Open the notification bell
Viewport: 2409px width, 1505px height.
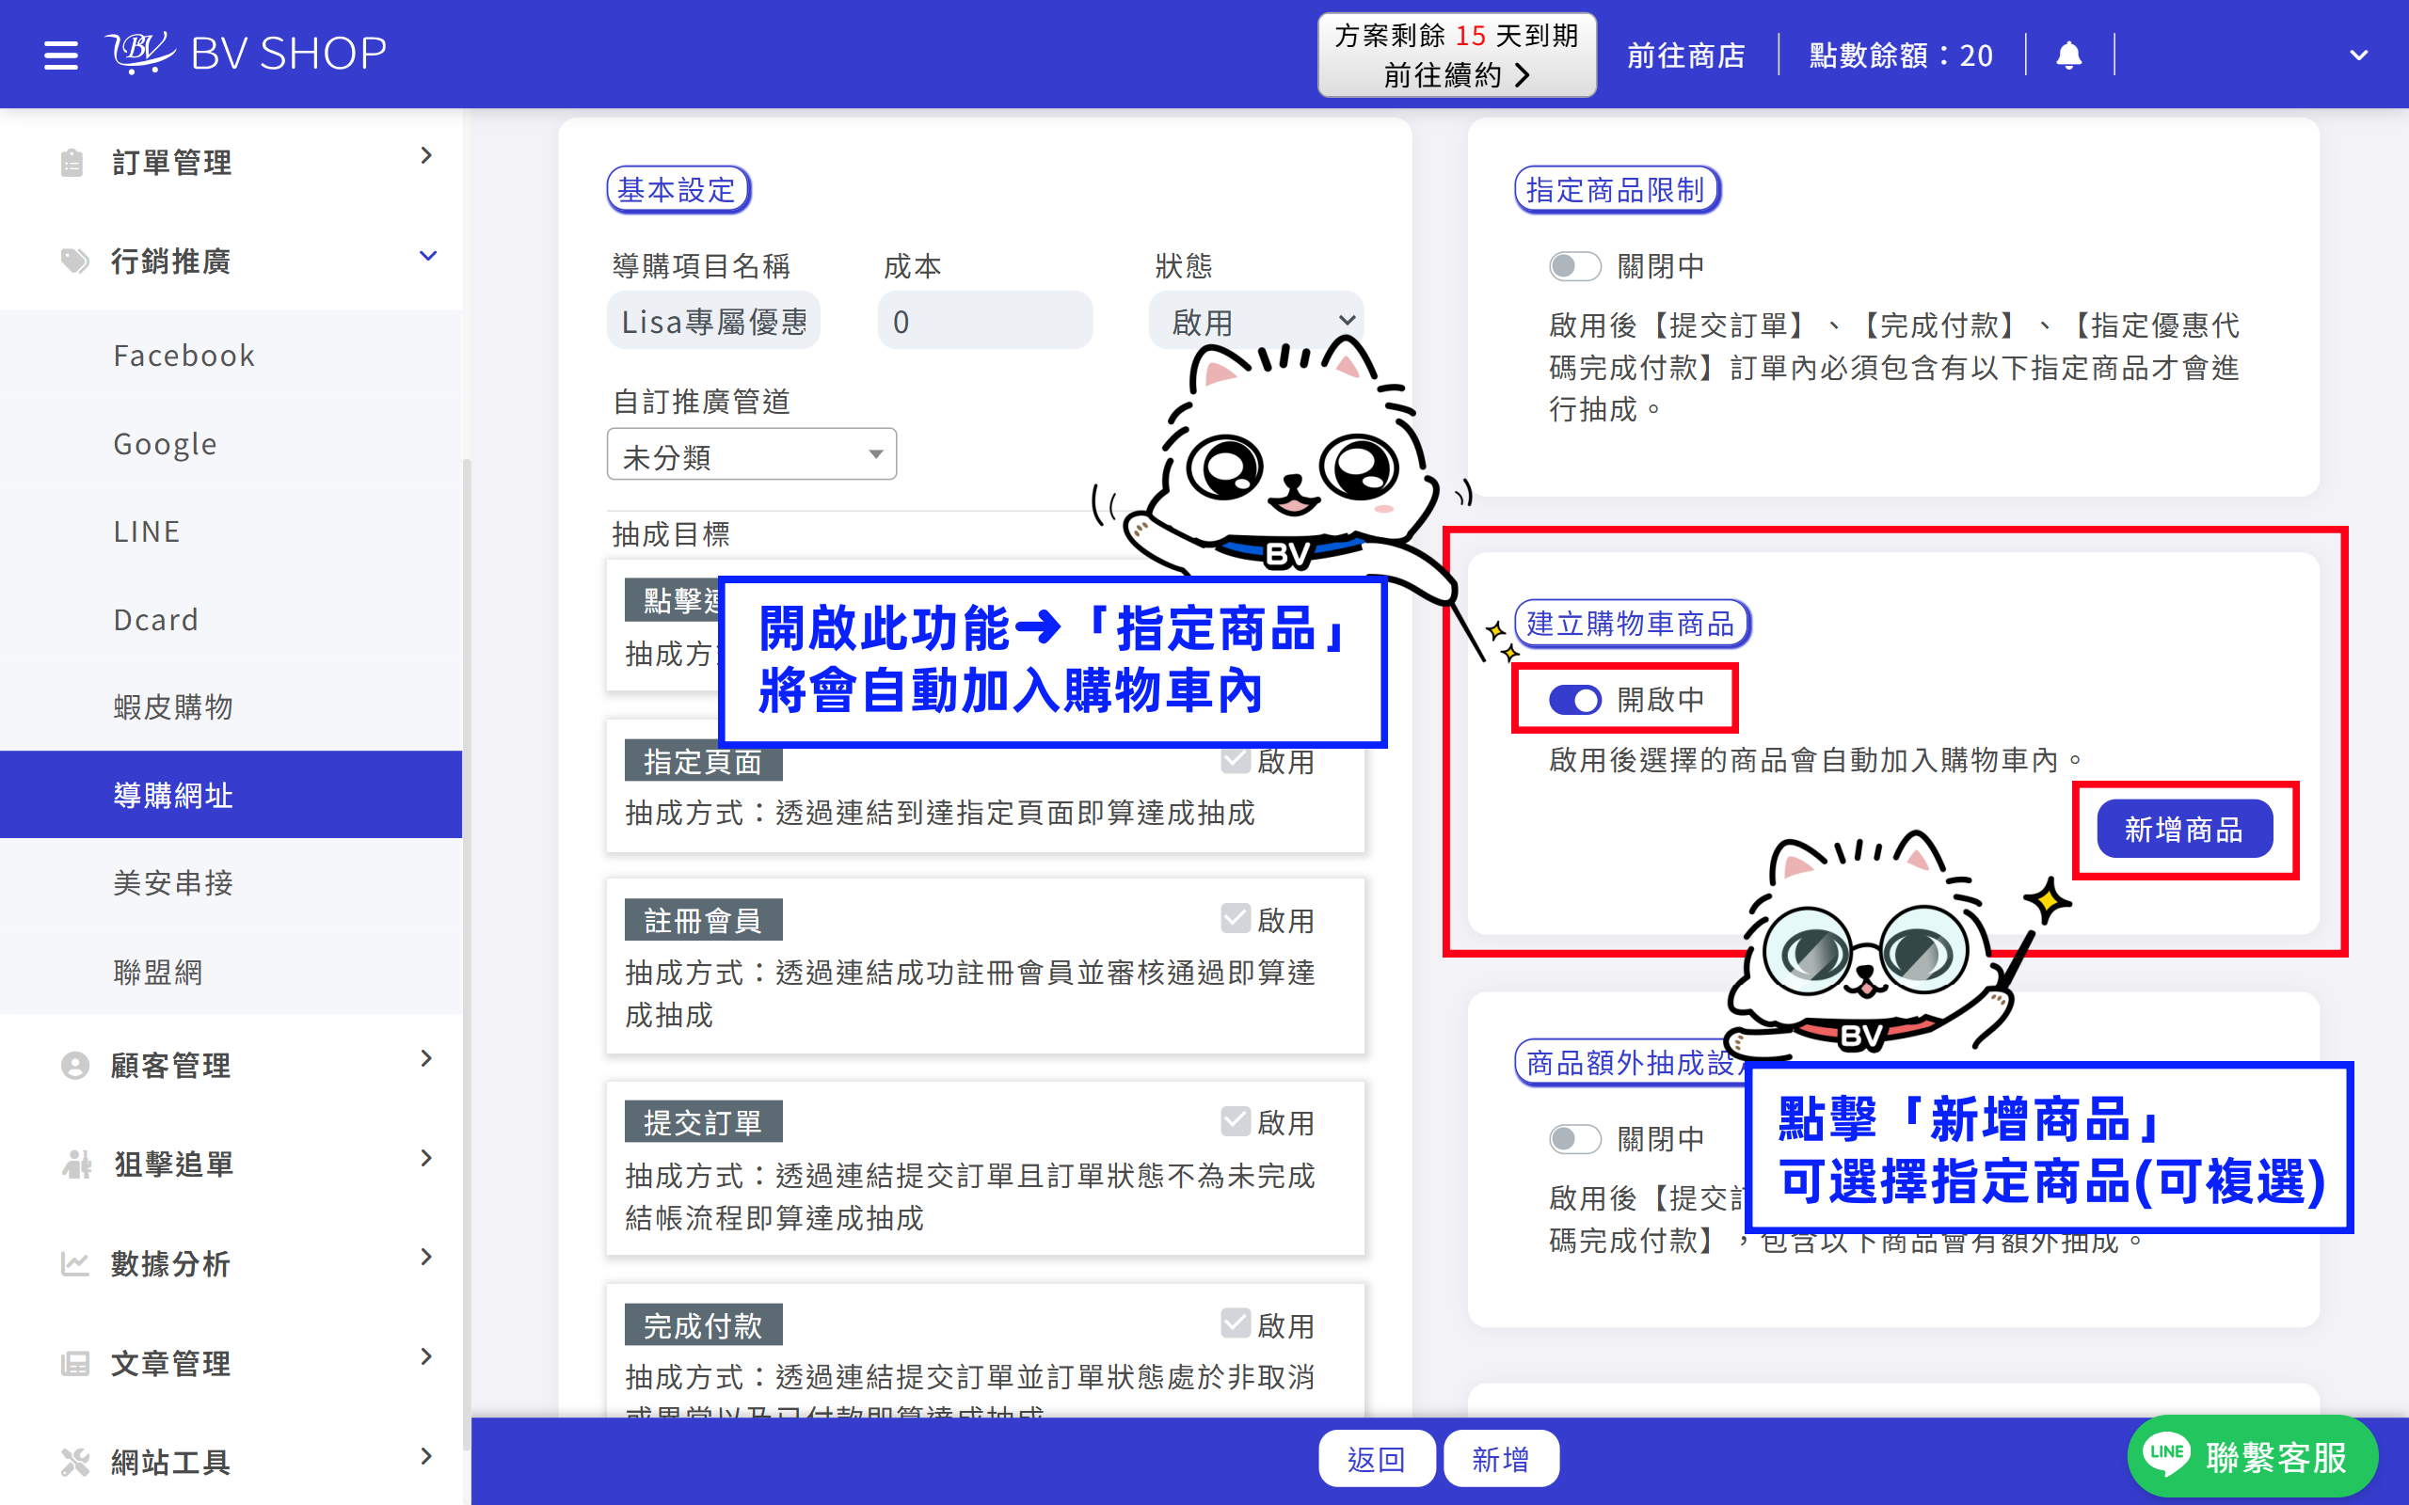(2068, 55)
